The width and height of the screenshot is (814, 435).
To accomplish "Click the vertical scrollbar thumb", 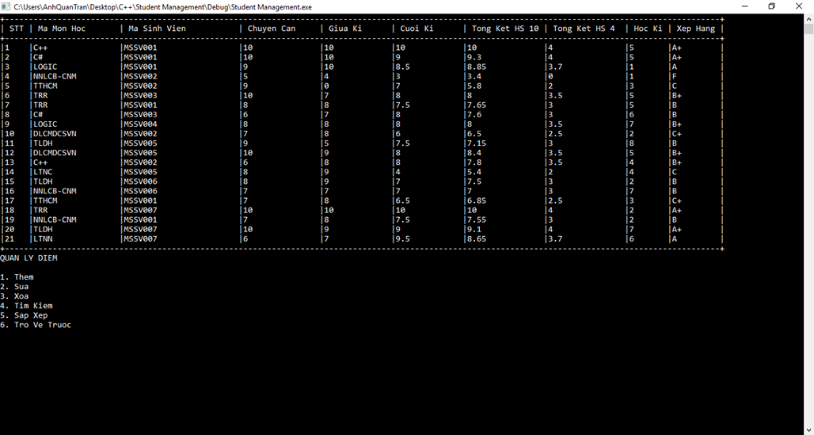I will click(808, 30).
